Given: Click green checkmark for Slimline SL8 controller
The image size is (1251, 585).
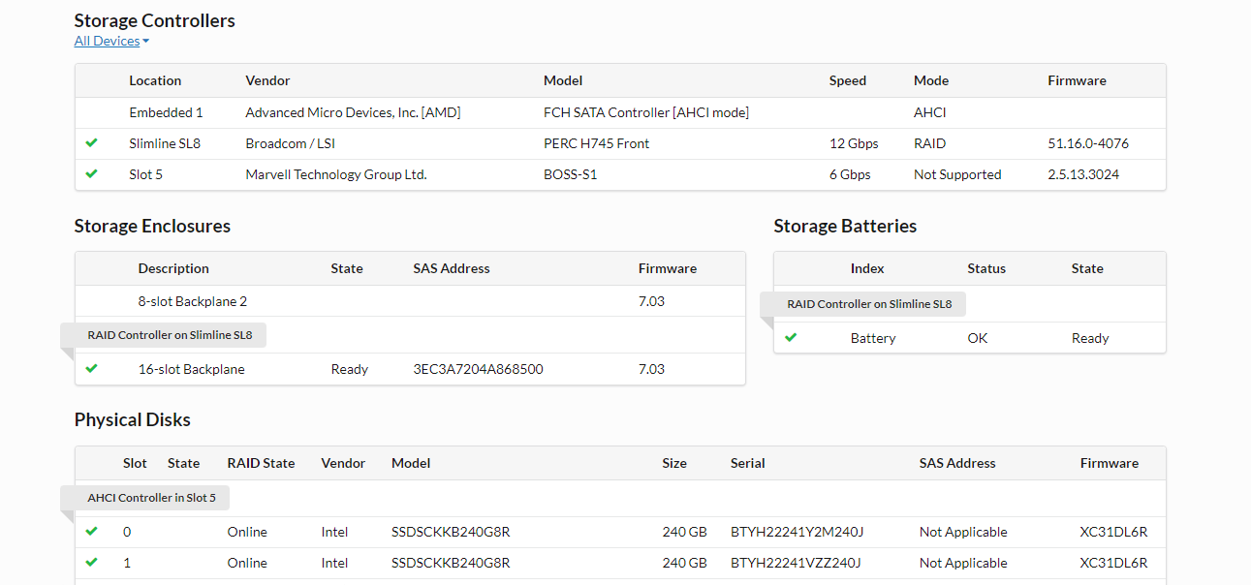Looking at the screenshot, I should [x=91, y=143].
